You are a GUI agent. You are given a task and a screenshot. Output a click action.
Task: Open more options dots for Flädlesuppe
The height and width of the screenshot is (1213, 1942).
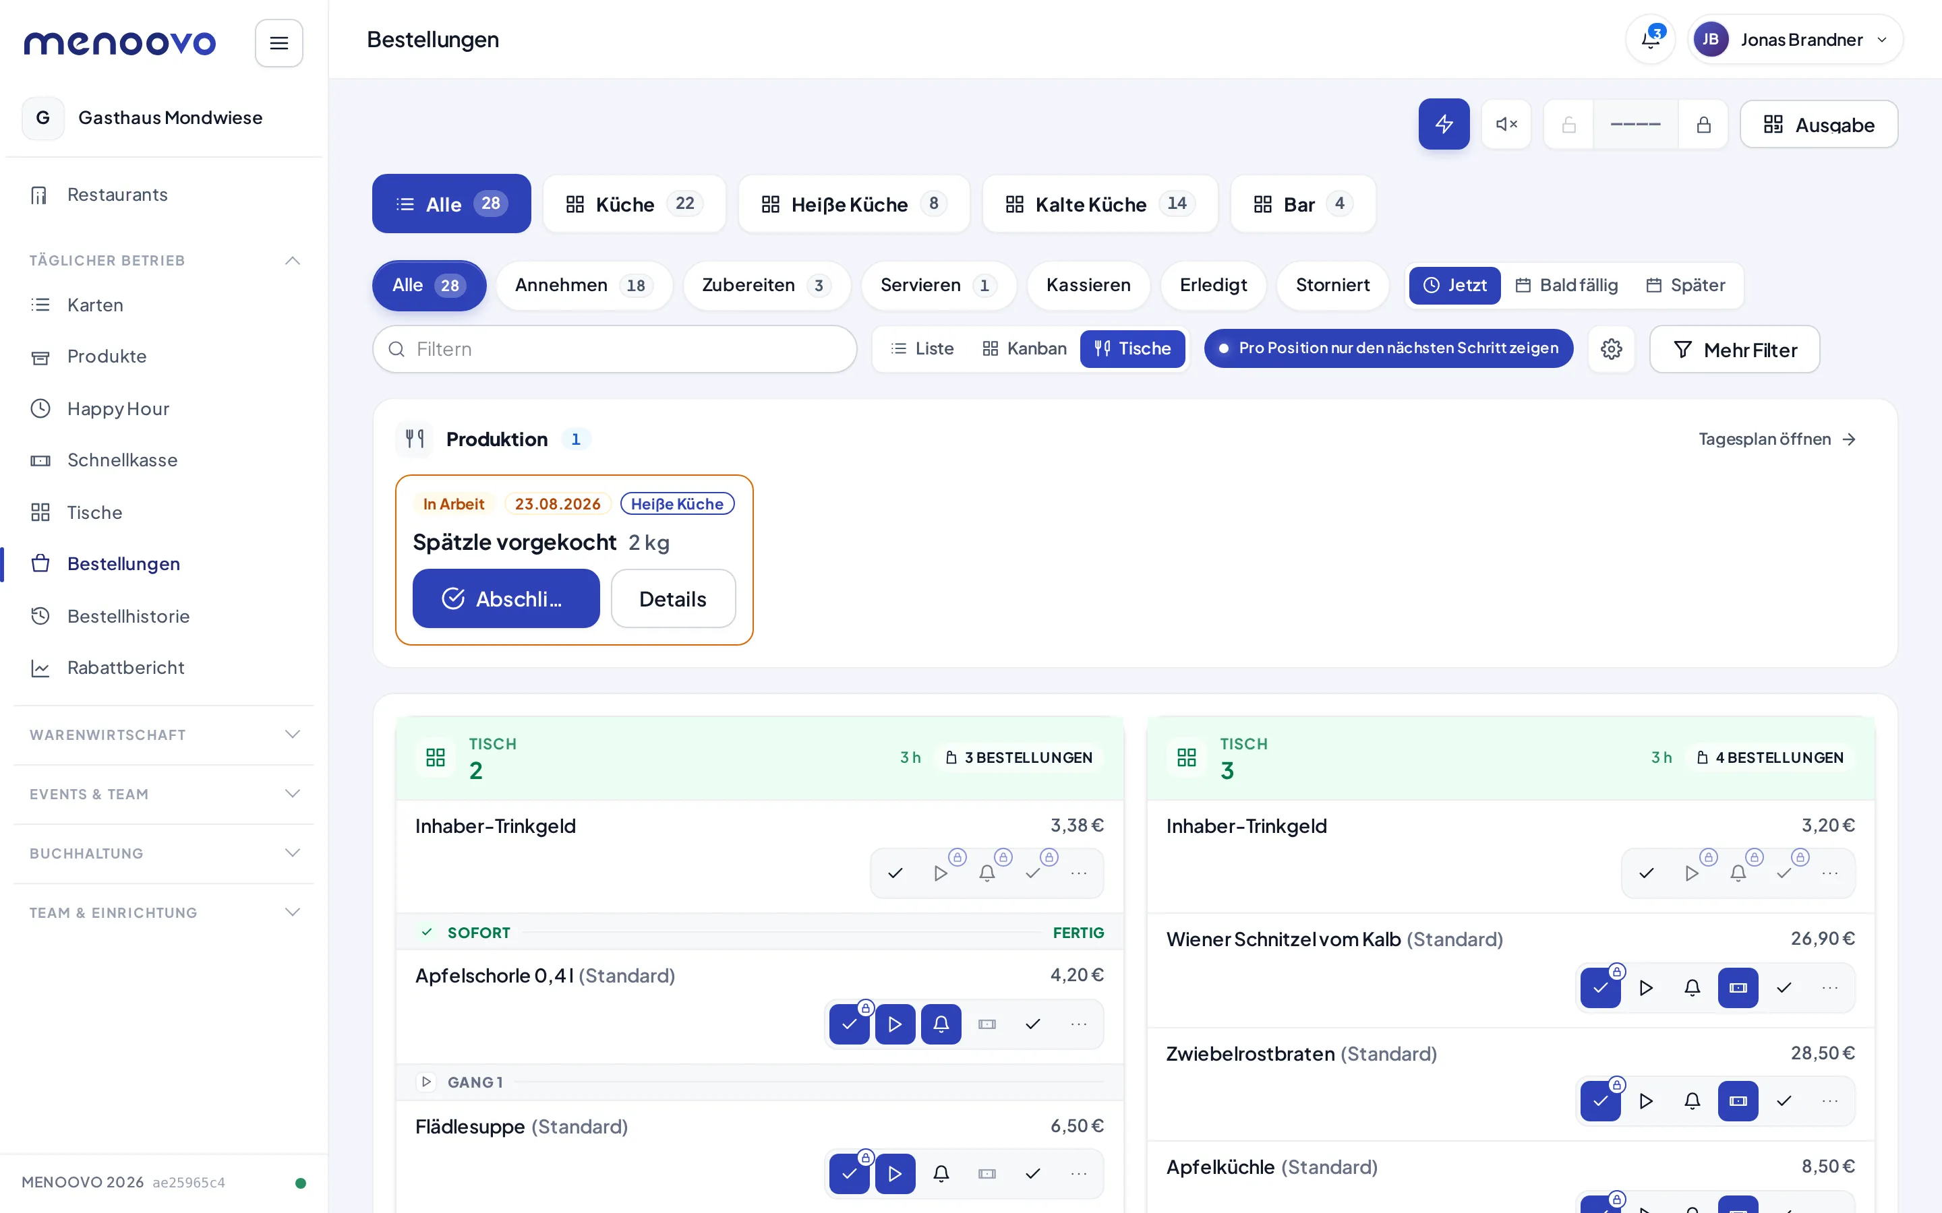tap(1078, 1174)
